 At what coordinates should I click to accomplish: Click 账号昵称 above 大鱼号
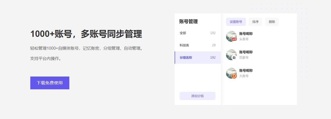[x=246, y=70]
